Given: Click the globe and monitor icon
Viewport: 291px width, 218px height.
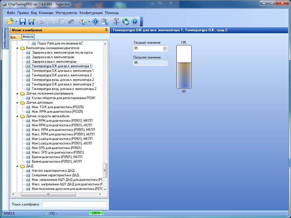Looking at the screenshot, I should [126, 21].
